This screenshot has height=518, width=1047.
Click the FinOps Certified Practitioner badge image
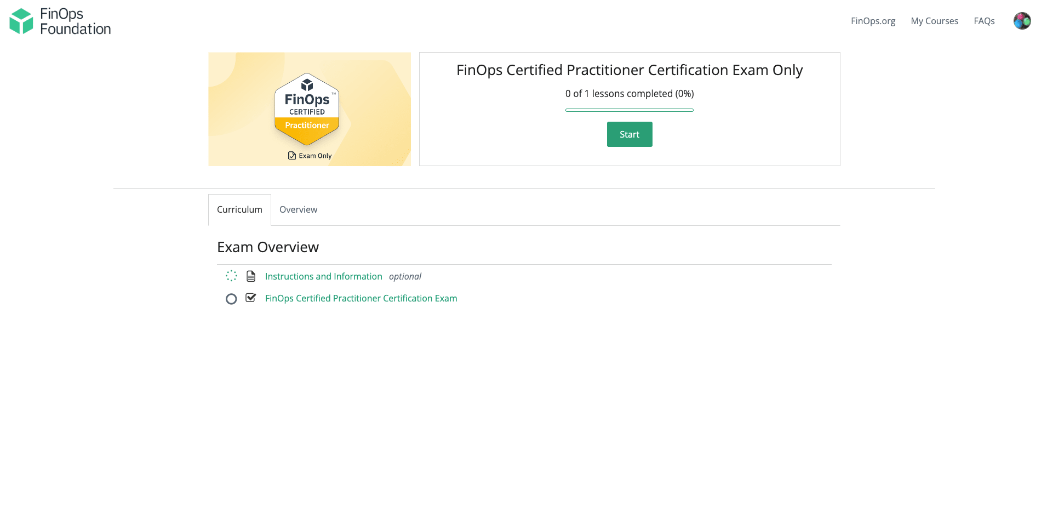tap(310, 109)
